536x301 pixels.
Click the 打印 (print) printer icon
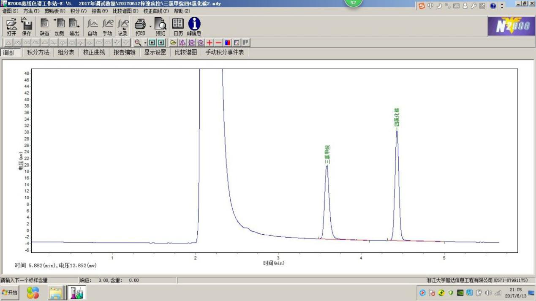tap(140, 27)
